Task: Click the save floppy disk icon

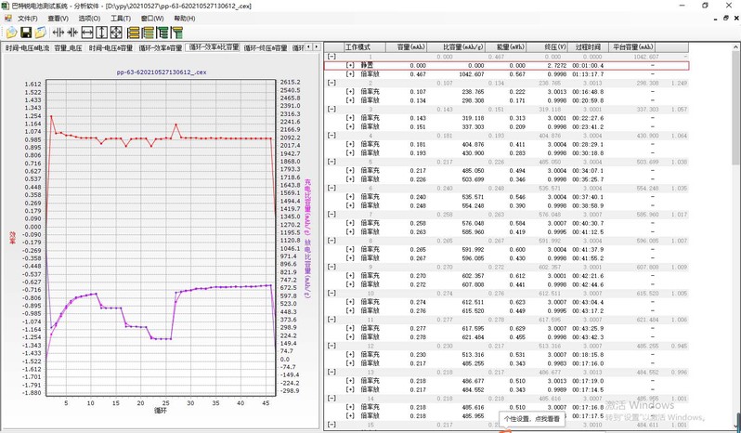Action: 26,33
